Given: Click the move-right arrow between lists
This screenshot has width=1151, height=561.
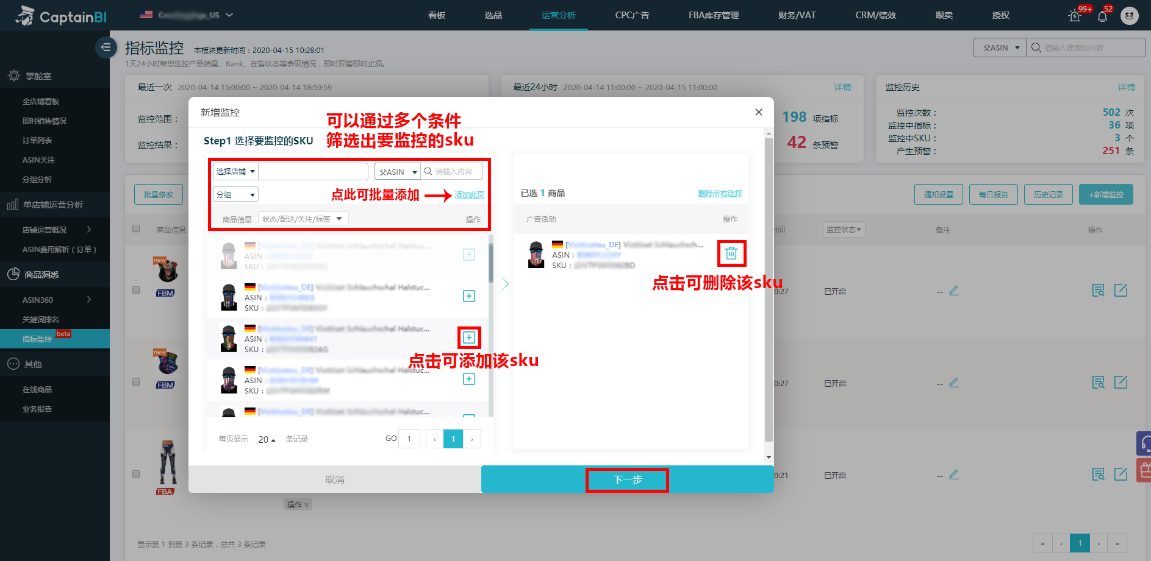Looking at the screenshot, I should coord(504,284).
